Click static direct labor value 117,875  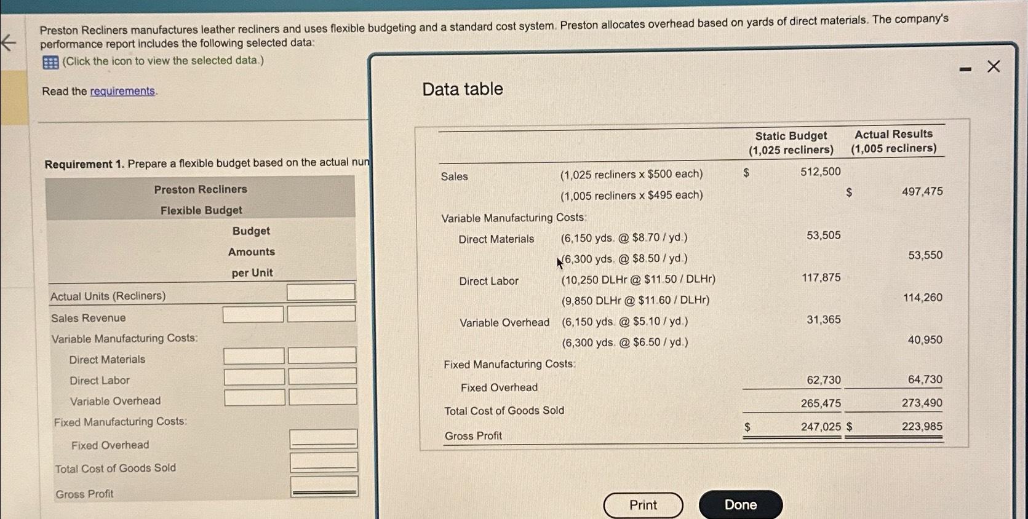(x=821, y=278)
